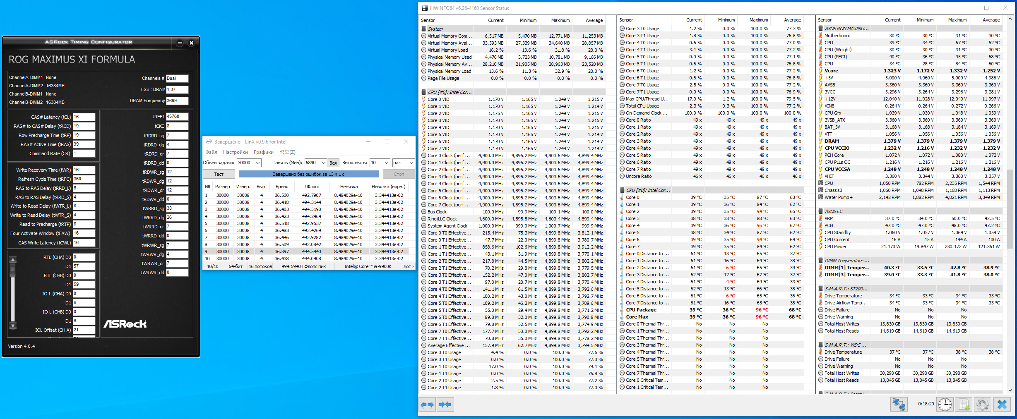Select the 'DRAM' voltage row in HWiNFO

911,141
